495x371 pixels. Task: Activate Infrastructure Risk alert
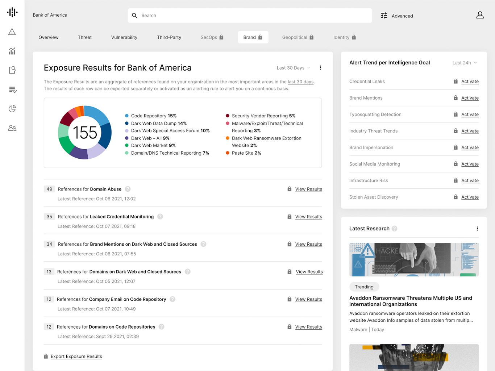pyautogui.click(x=470, y=180)
